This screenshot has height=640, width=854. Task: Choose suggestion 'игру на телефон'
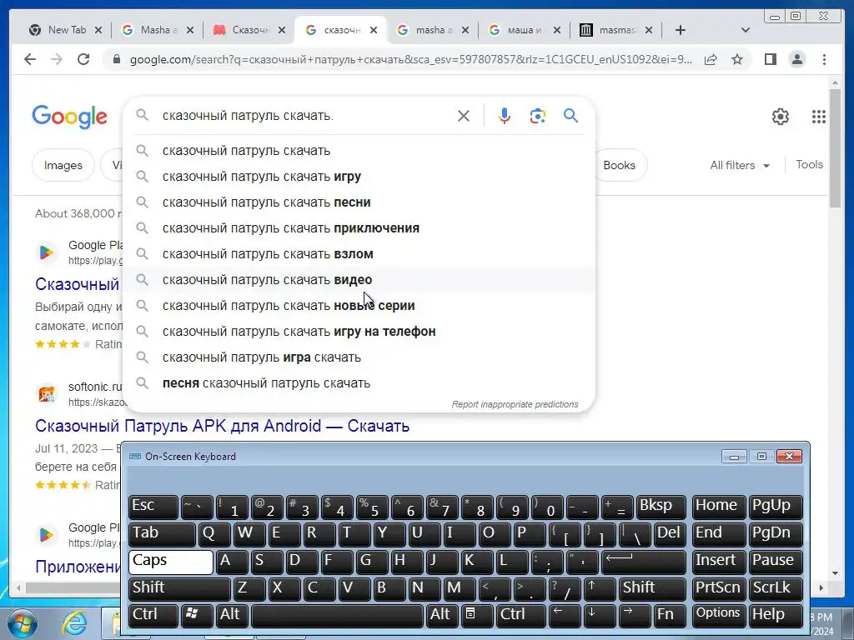pos(359,332)
